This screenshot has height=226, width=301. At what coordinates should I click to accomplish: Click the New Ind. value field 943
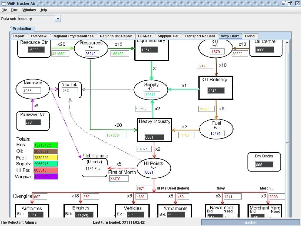point(70,90)
